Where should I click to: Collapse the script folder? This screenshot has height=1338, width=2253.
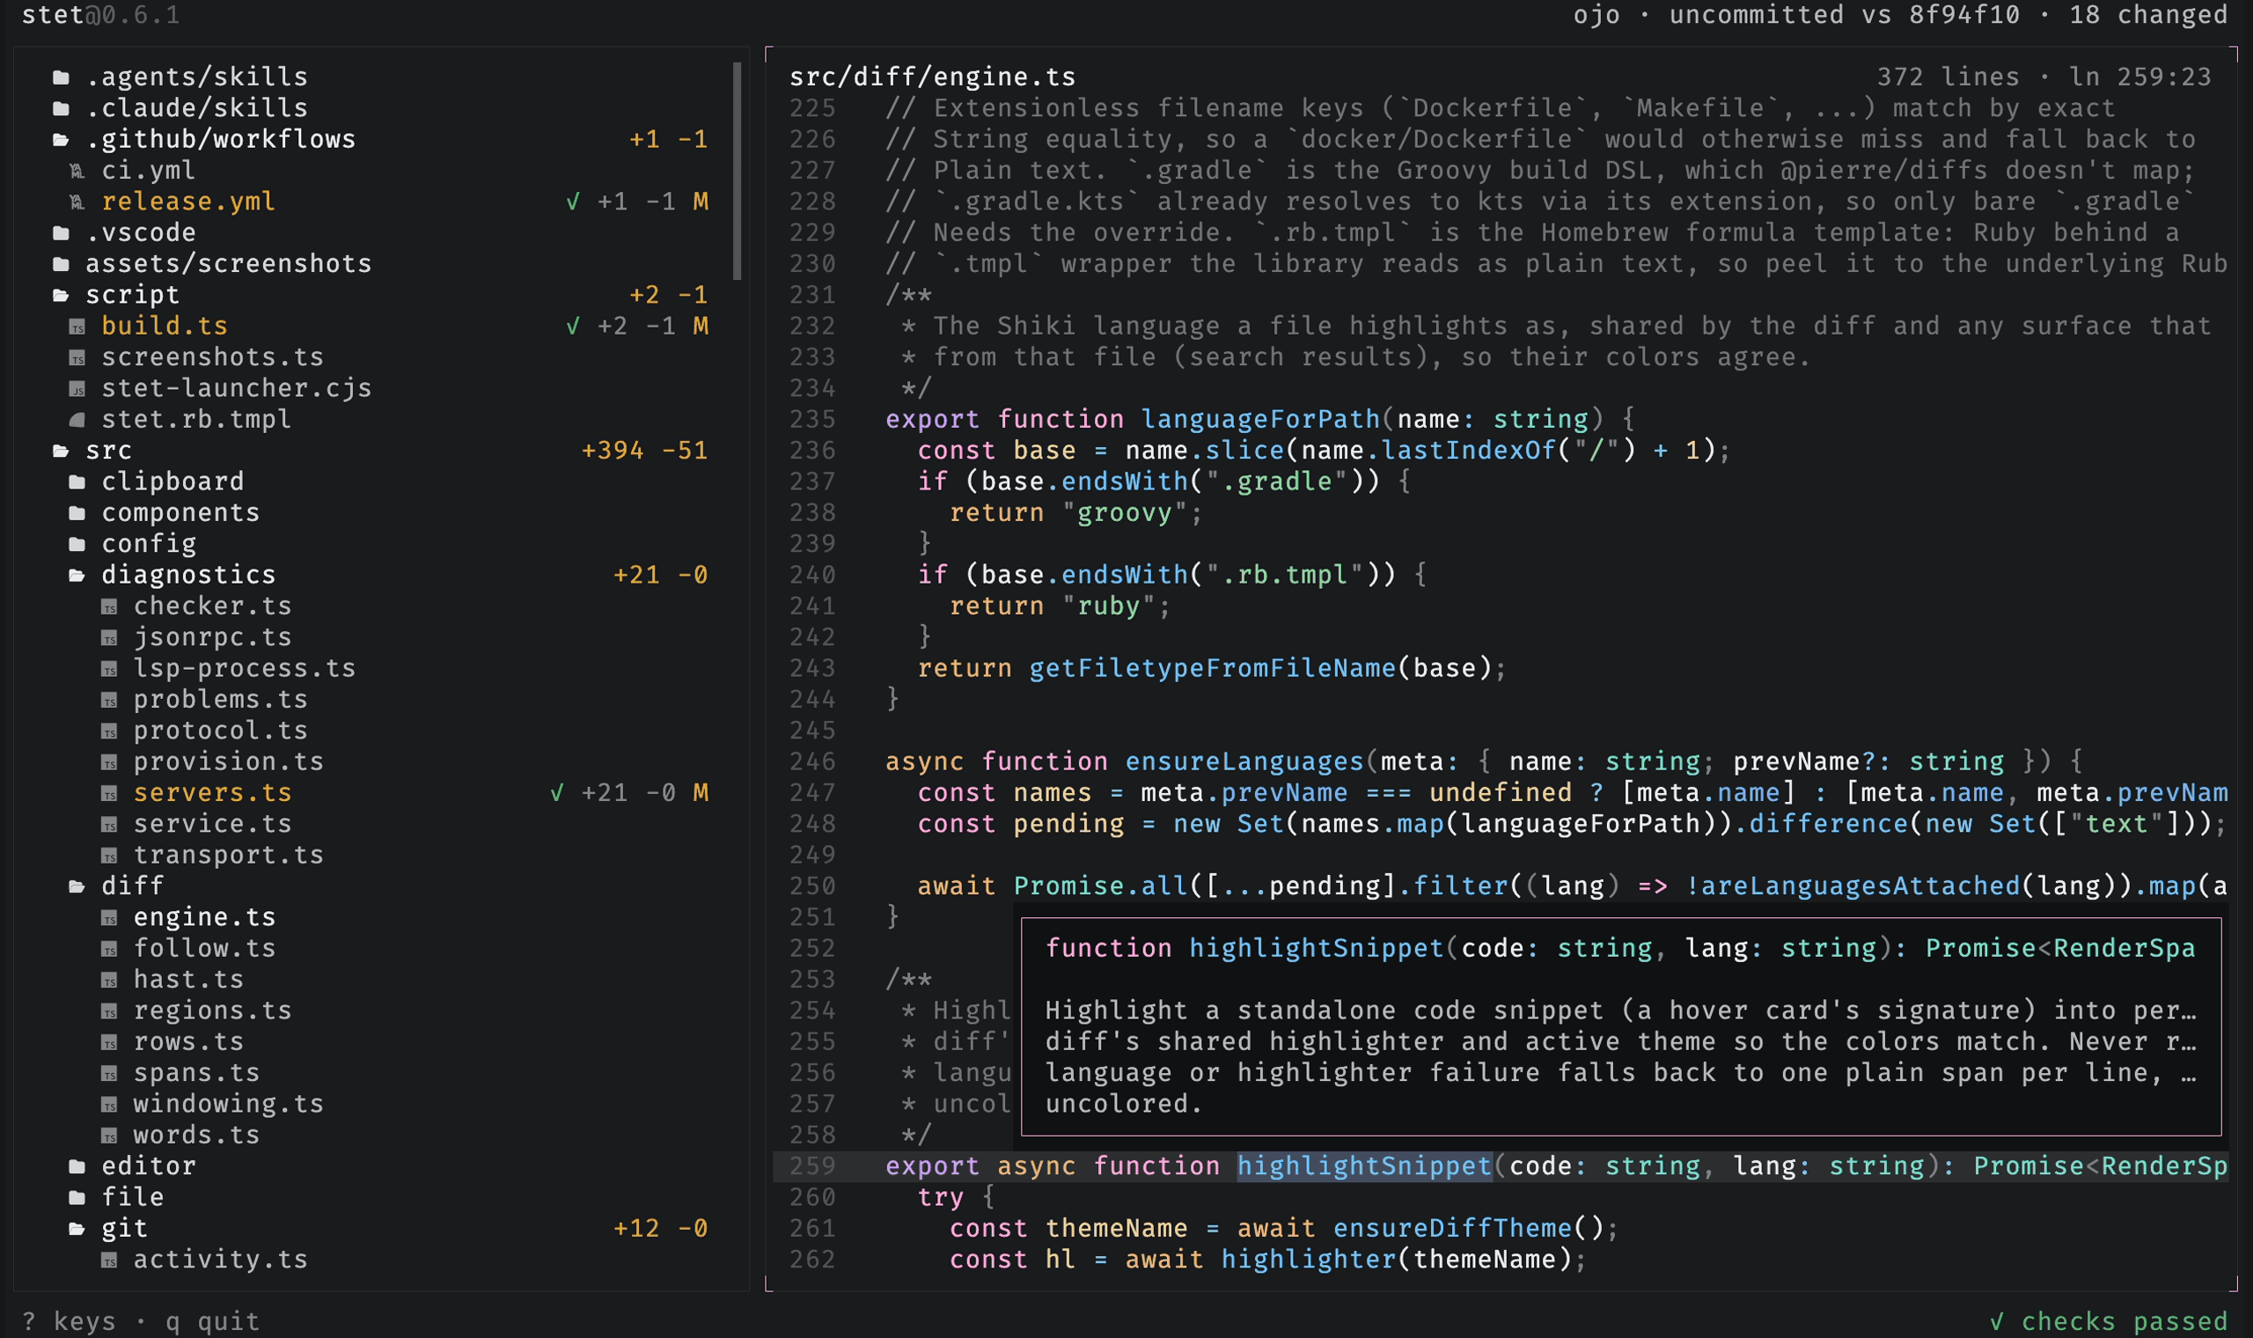62,296
